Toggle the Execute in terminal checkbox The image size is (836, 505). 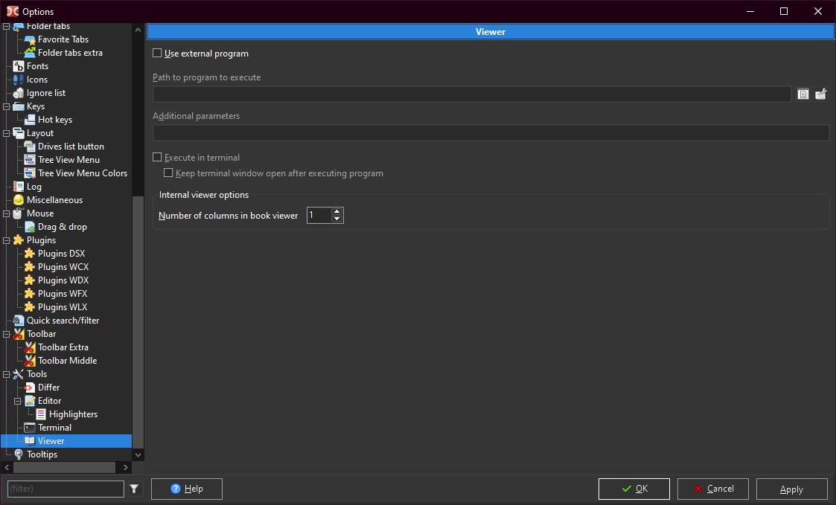(x=157, y=158)
